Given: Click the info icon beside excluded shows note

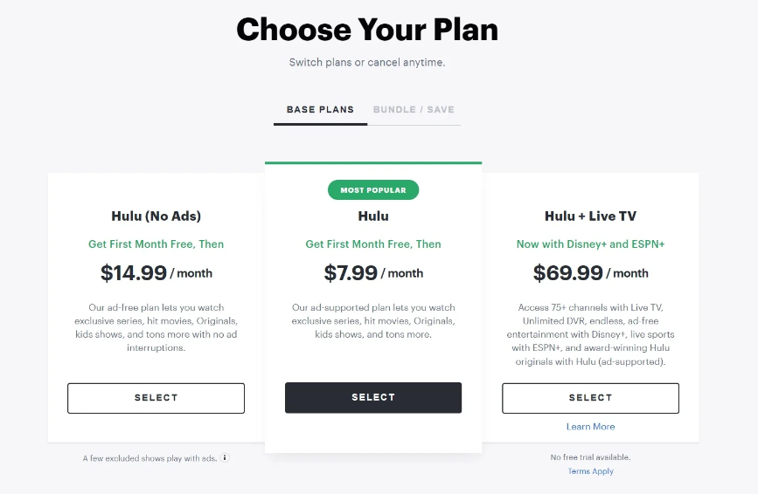Looking at the screenshot, I should point(225,458).
